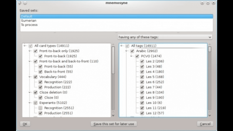Uncheck the Les 10 (6) tag

[x=142, y=103]
